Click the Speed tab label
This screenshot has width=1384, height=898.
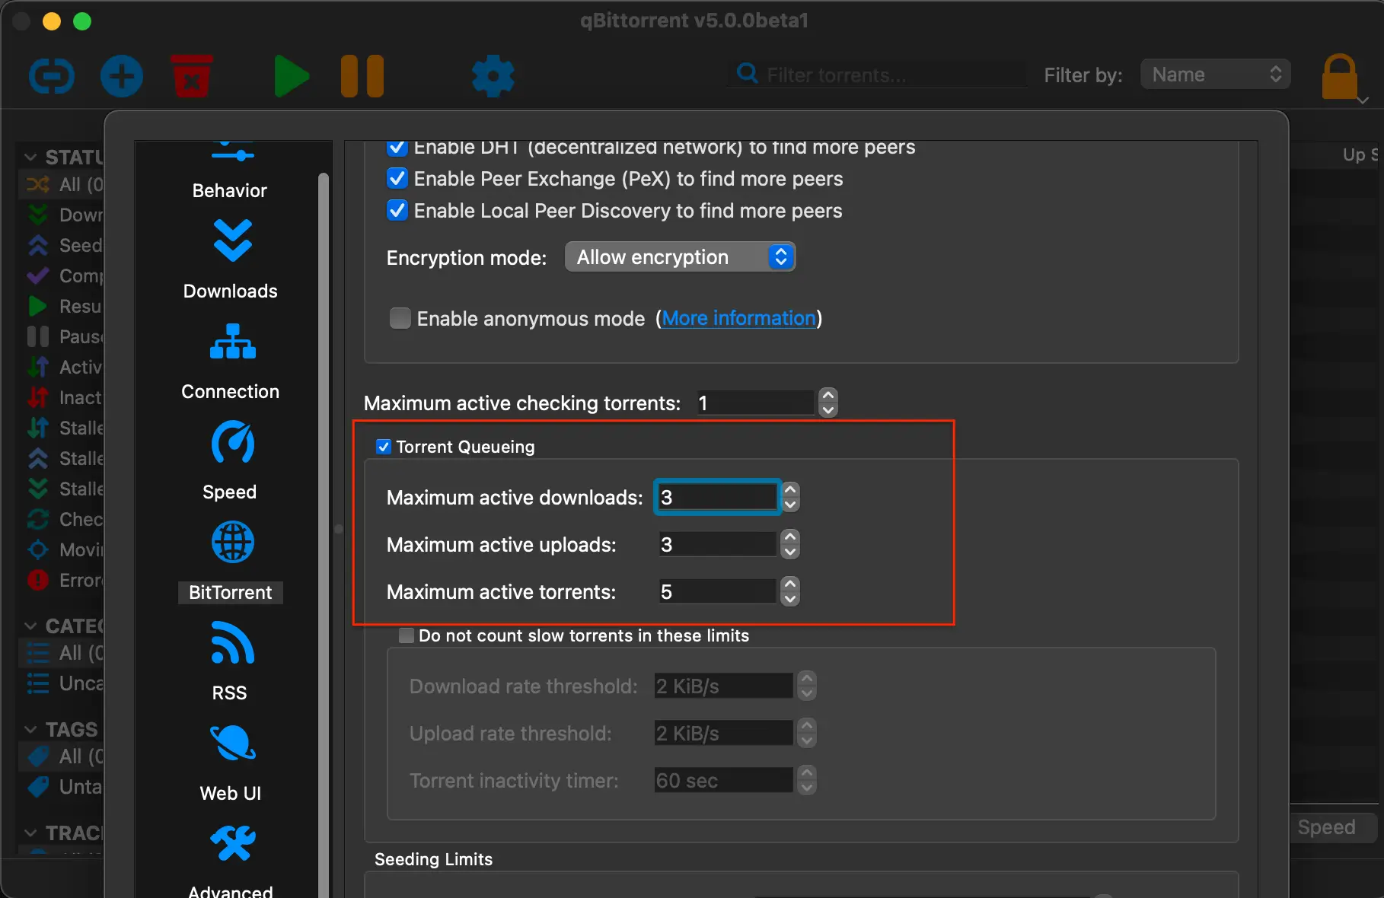click(x=230, y=492)
